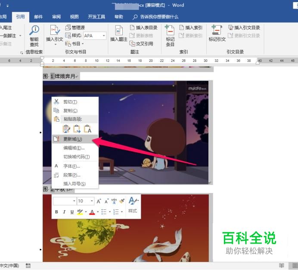Increase font size in mini toolbar
Viewport: 298px width, 270px height.
[99, 201]
